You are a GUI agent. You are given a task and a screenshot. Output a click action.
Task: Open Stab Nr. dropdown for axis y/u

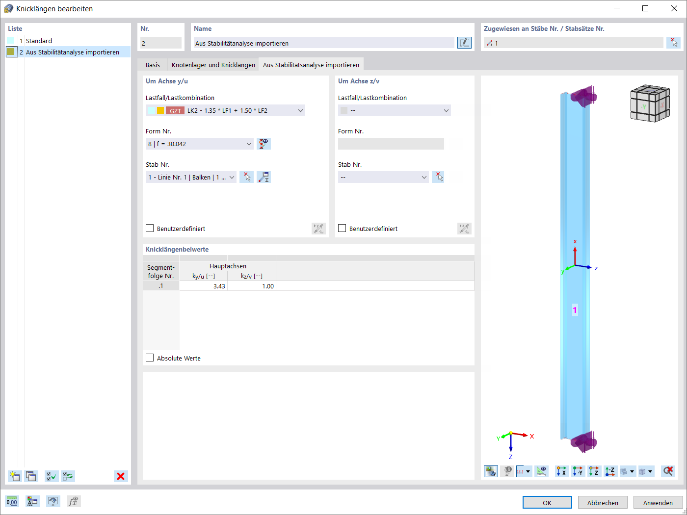(191, 177)
